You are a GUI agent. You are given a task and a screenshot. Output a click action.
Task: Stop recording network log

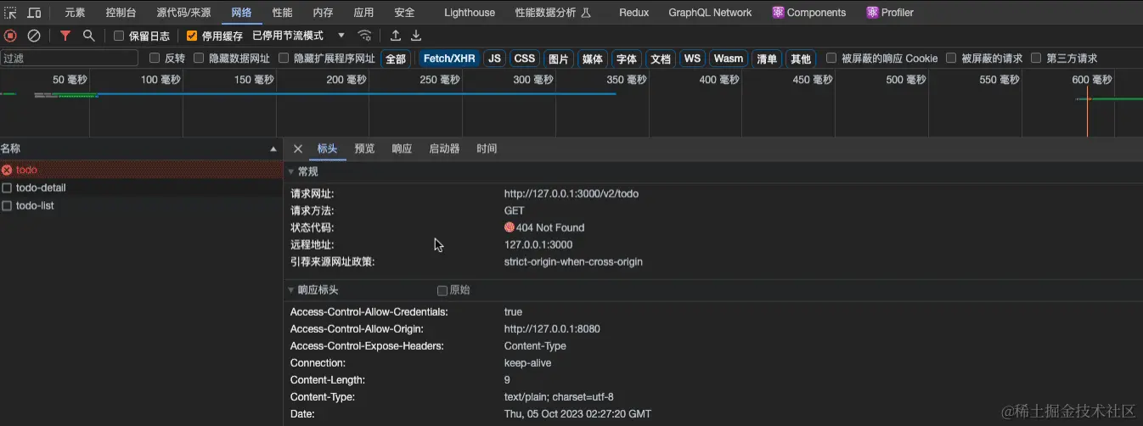click(x=10, y=36)
